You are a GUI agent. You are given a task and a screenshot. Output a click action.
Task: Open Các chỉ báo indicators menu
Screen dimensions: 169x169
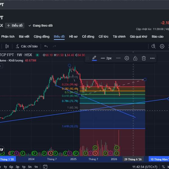coord(27,46)
